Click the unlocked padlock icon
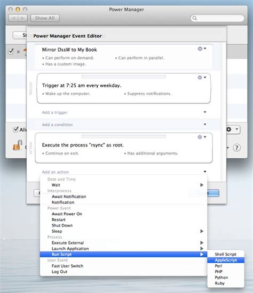Image resolution: width=253 pixels, height=293 pixels. tap(18, 145)
